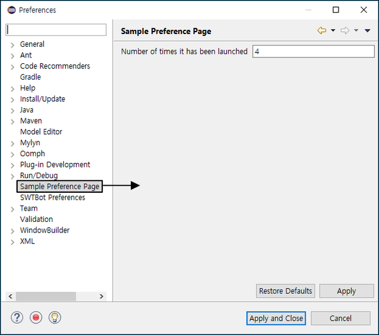Select Oomph in the tree
This screenshot has width=379, height=335.
[x=32, y=154]
